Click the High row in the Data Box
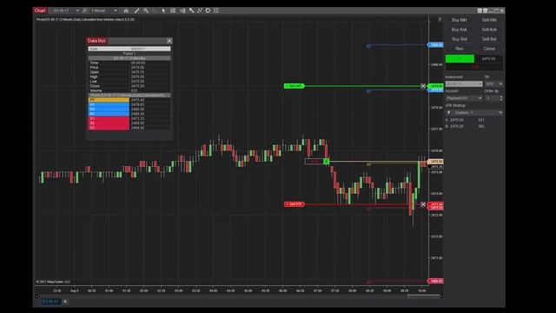 (x=129, y=77)
